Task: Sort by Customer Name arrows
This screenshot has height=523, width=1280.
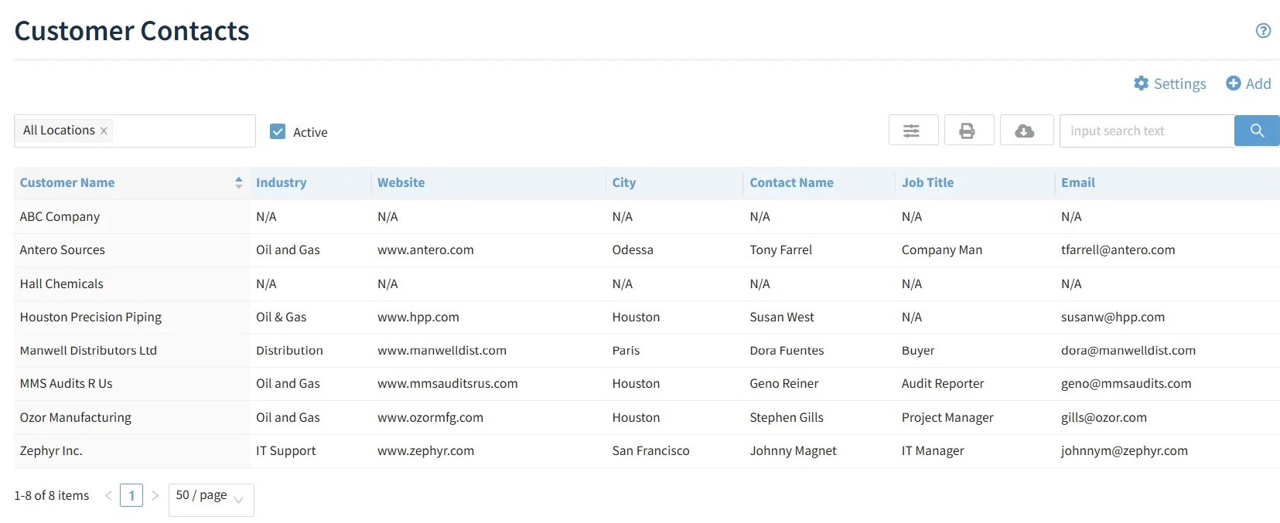Action: click(x=238, y=183)
